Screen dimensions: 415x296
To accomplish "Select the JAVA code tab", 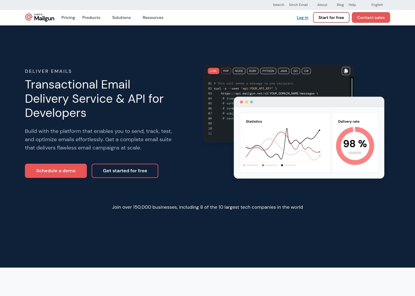I will click(x=283, y=71).
